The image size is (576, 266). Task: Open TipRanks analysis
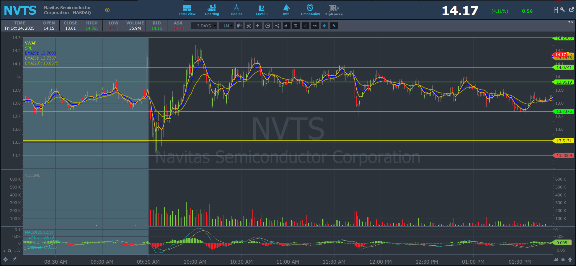(x=334, y=10)
